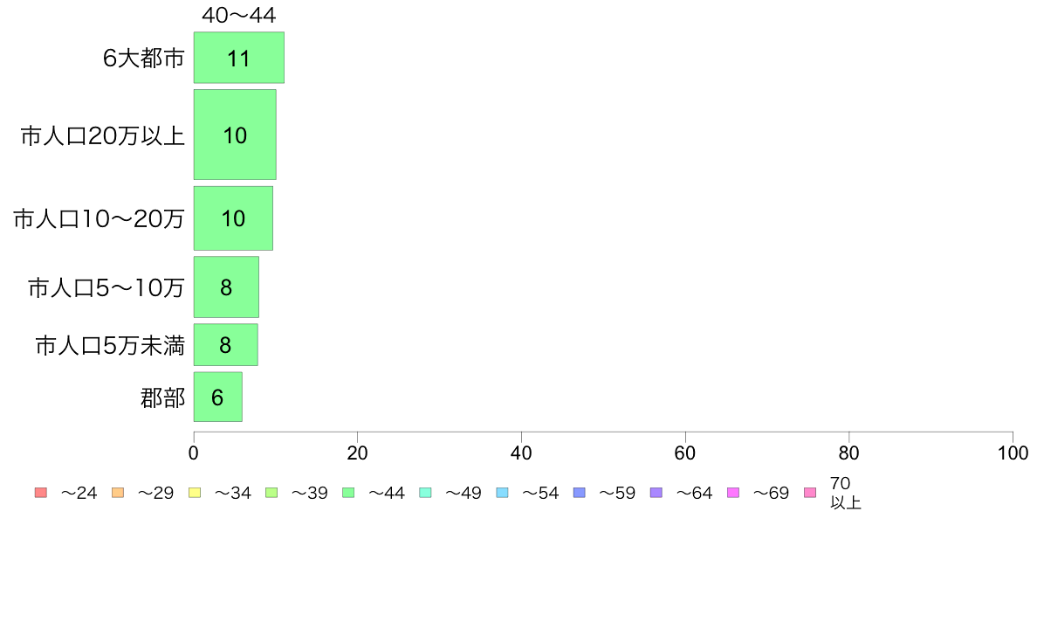Viewport: 1037px width, 643px height.
Task: Select the 市人口5万未満 bar
Action: (x=225, y=345)
